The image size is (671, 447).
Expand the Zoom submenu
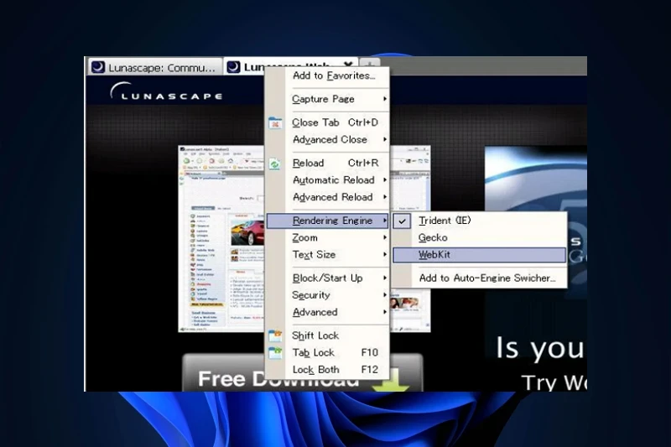coord(328,238)
